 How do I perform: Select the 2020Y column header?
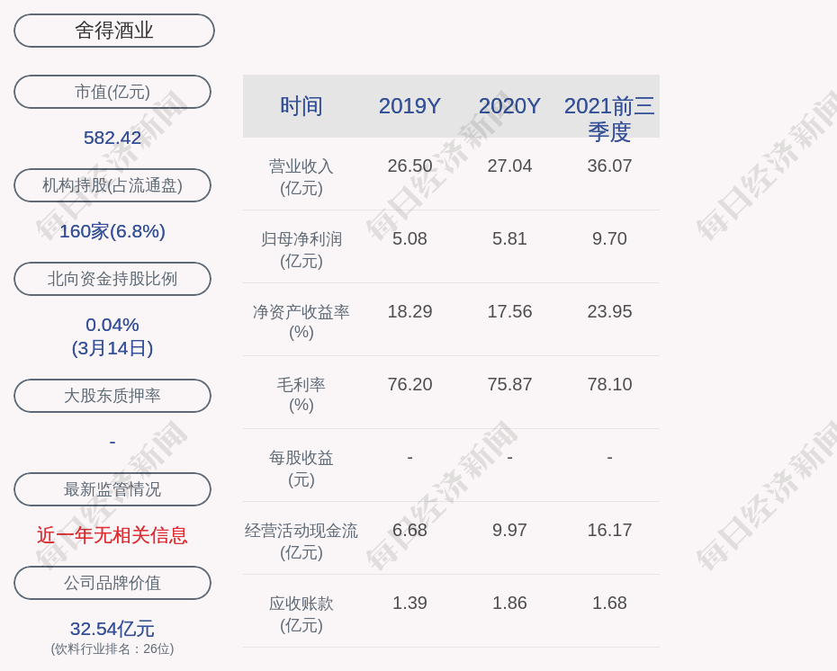pyautogui.click(x=509, y=106)
